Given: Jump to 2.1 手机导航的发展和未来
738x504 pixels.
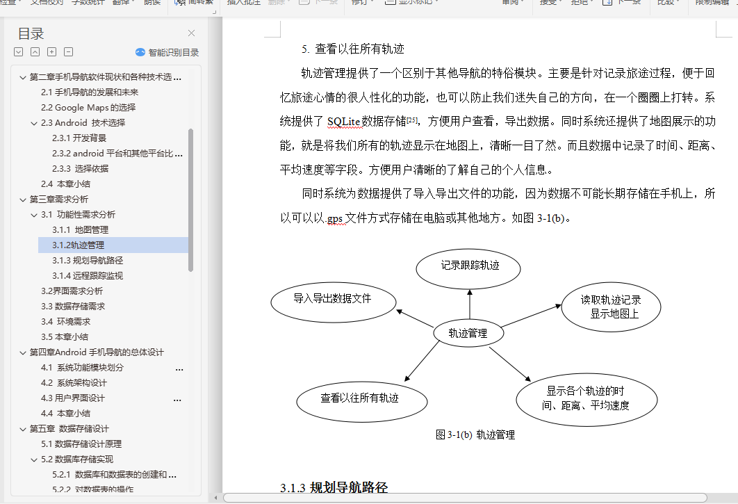Looking at the screenshot, I should (x=90, y=92).
